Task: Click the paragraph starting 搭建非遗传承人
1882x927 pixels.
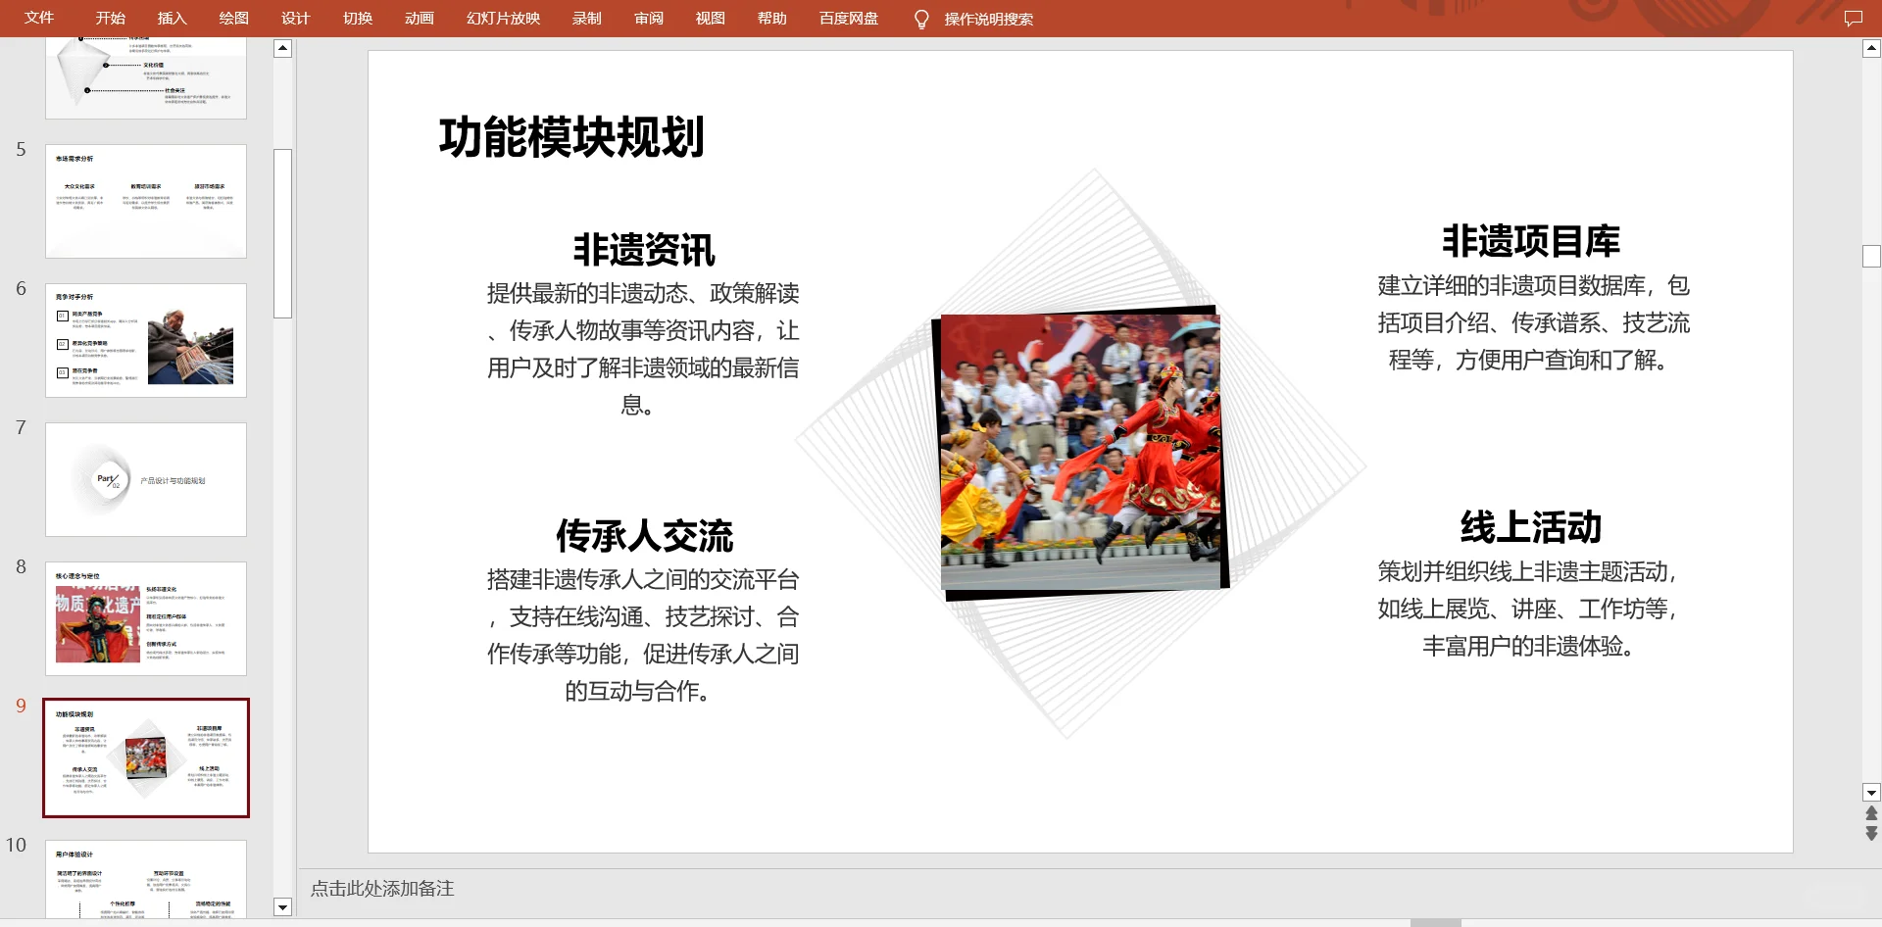Action: tap(643, 635)
